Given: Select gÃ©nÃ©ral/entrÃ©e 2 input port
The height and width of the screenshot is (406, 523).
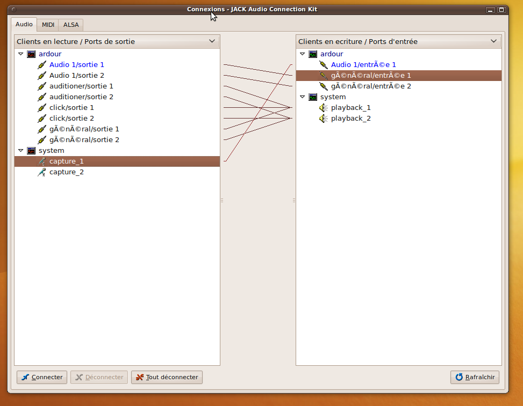Looking at the screenshot, I should pyautogui.click(x=371, y=86).
